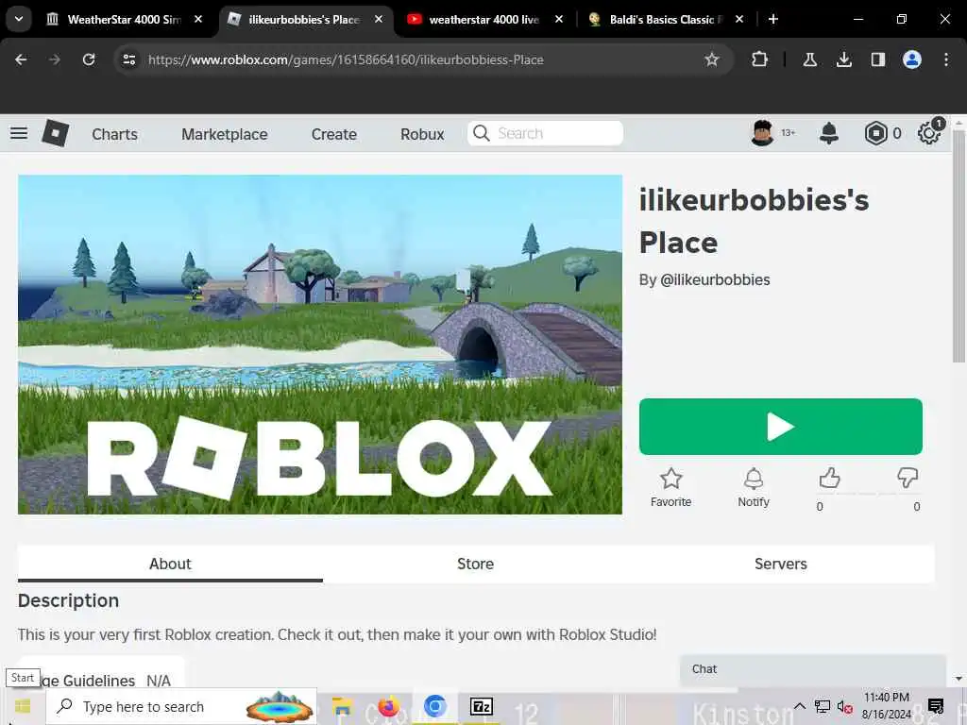This screenshot has height=725, width=967.
Task: Open the taskbar clock and date
Action: [x=886, y=706]
